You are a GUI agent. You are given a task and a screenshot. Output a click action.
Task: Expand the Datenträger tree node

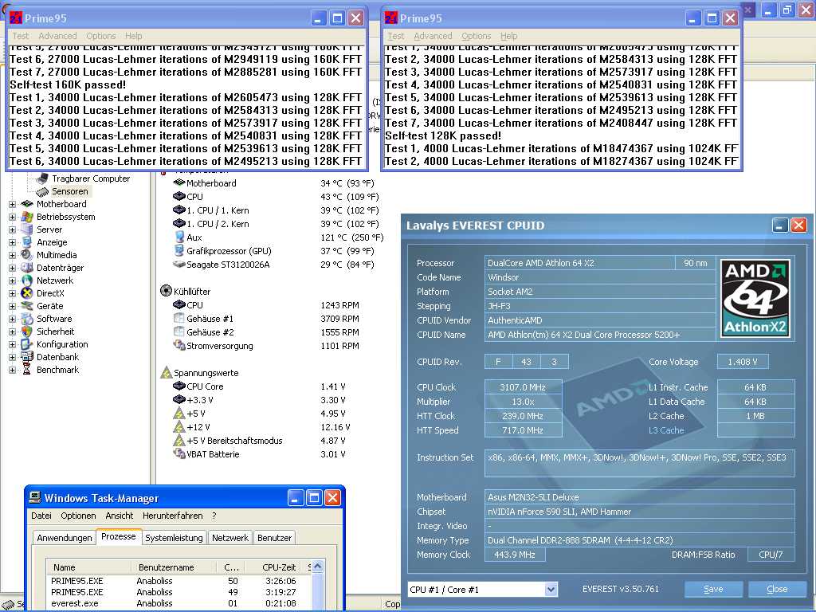tap(12, 268)
